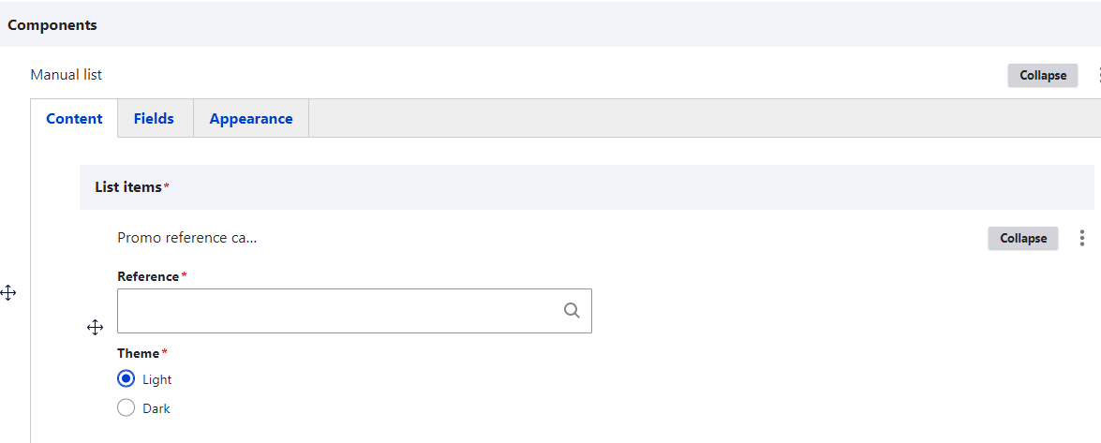The width and height of the screenshot is (1101, 443).
Task: Focus the Reference autocomplete input field
Action: [337, 311]
